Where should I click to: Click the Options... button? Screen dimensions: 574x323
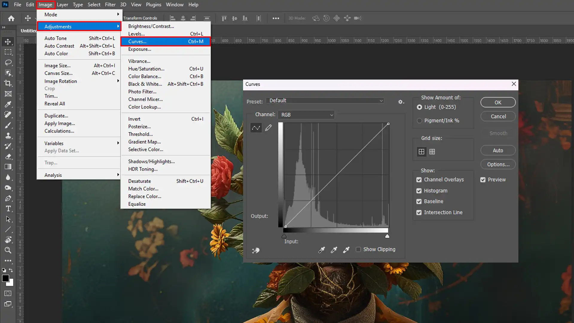point(498,164)
